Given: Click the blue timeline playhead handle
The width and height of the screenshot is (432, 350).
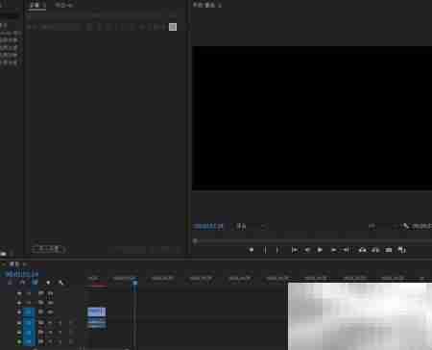Looking at the screenshot, I should 134,283.
